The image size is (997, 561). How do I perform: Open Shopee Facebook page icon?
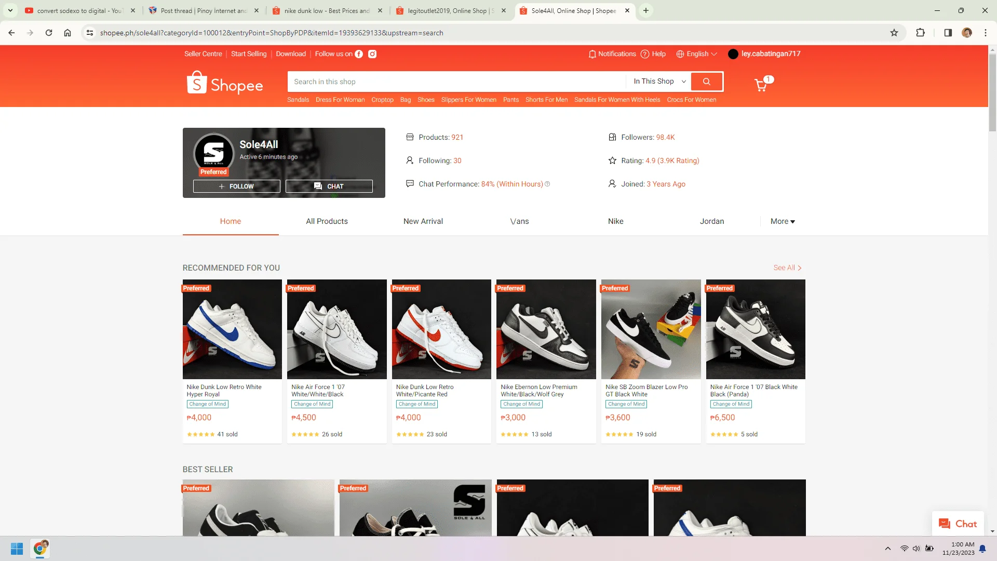coord(359,54)
